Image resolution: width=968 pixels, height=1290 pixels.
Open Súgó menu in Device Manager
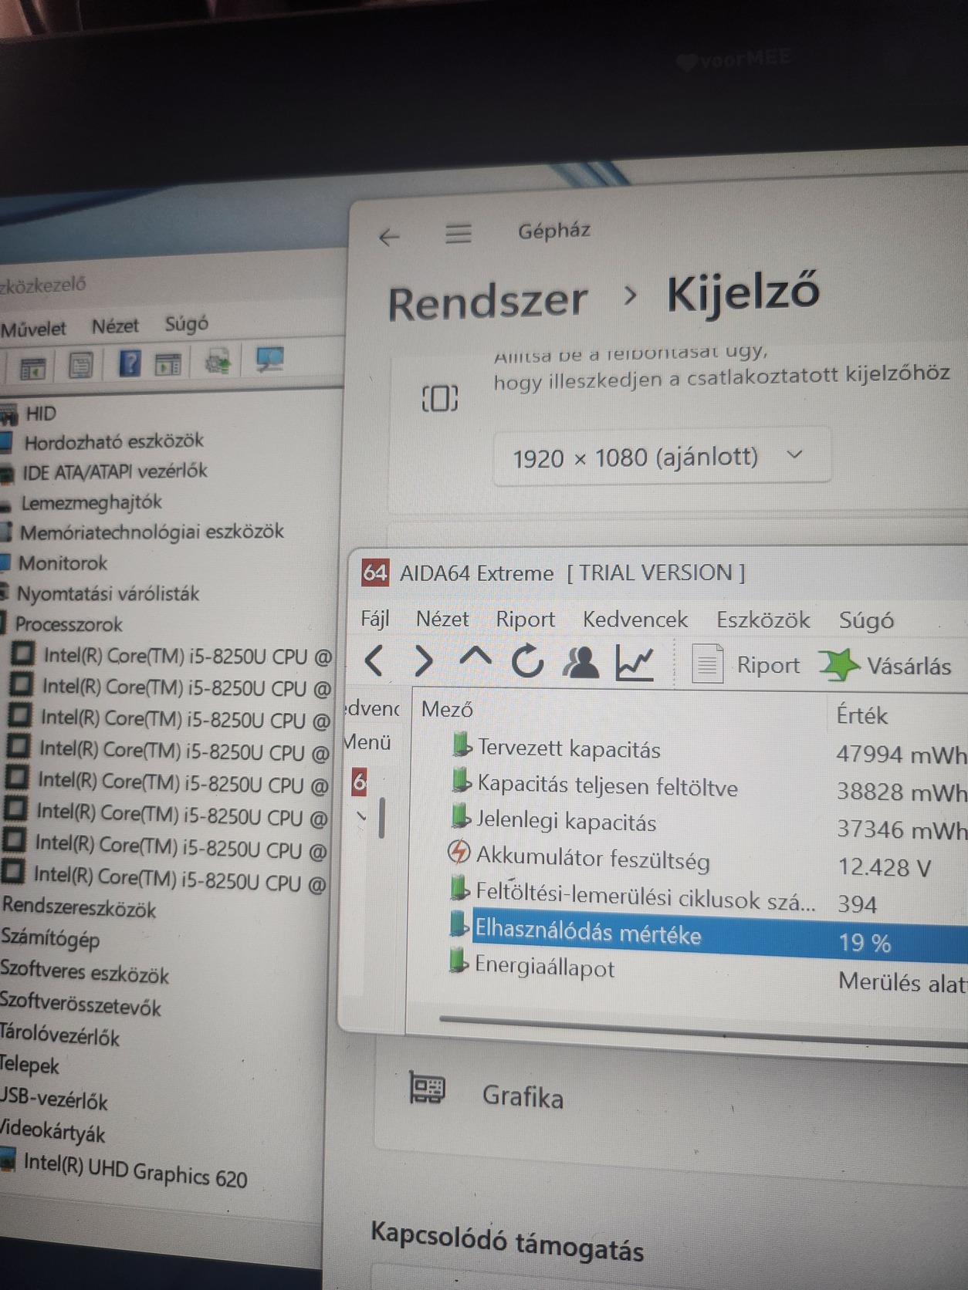(186, 323)
